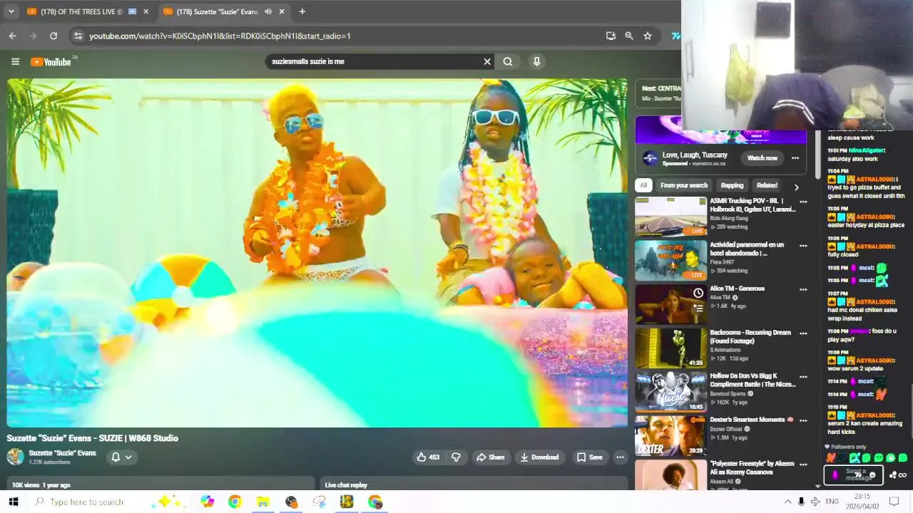The height and width of the screenshot is (513, 913).
Task: Mute the Suzette tab audio icon
Action: [268, 11]
